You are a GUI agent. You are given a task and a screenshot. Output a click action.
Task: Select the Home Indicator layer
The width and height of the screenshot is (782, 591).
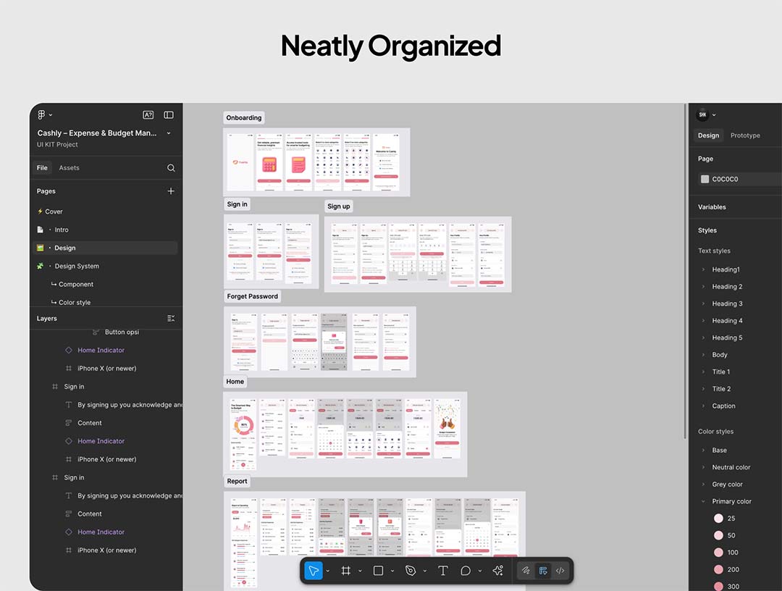point(101,350)
